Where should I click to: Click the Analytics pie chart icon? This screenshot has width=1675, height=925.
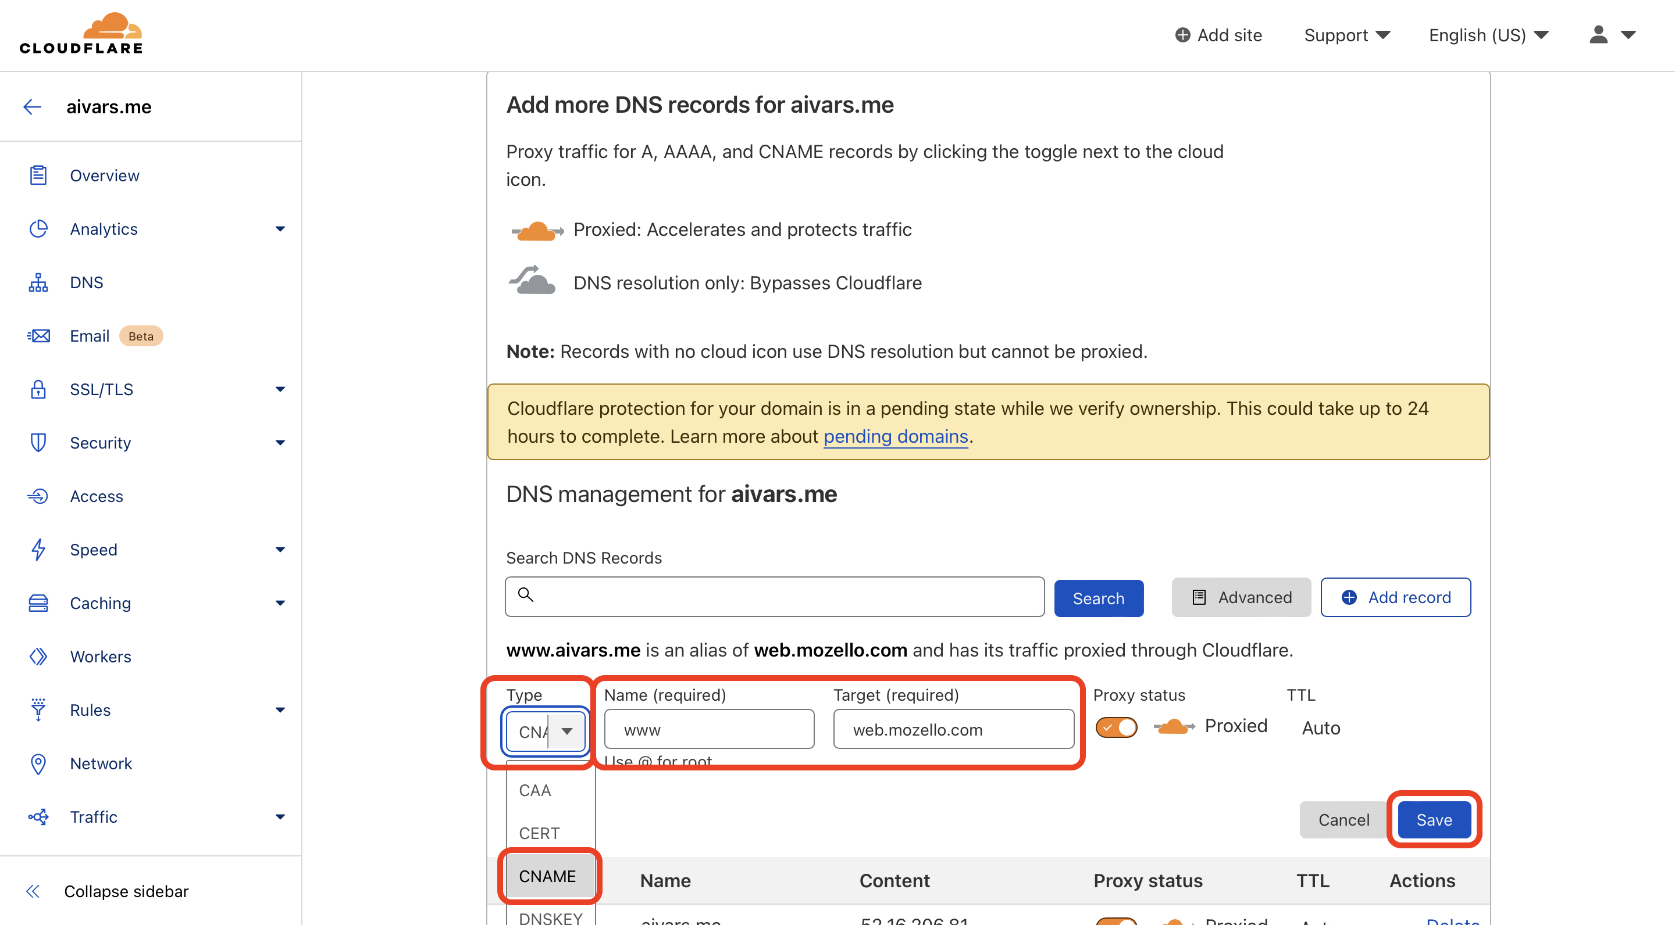[x=38, y=229]
